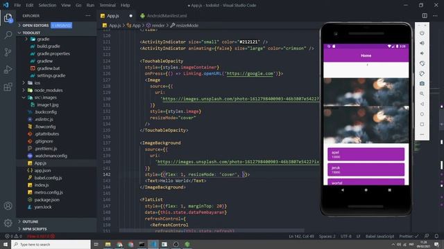Open image1.jpg in the explorer

pos(48,104)
